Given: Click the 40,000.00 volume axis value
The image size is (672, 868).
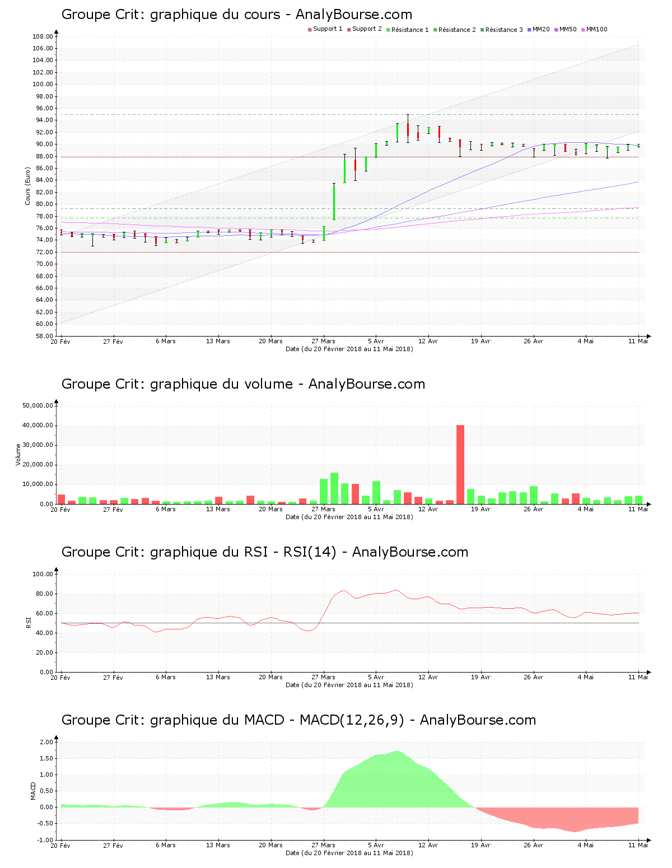Looking at the screenshot, I should tap(38, 425).
